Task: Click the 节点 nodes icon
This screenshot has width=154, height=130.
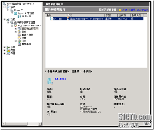Action: (19, 32)
